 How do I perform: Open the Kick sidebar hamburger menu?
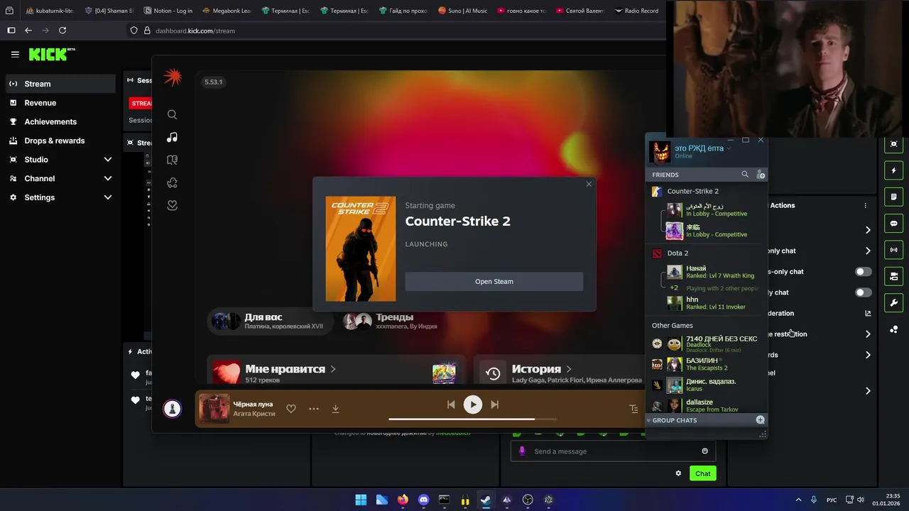tap(15, 54)
